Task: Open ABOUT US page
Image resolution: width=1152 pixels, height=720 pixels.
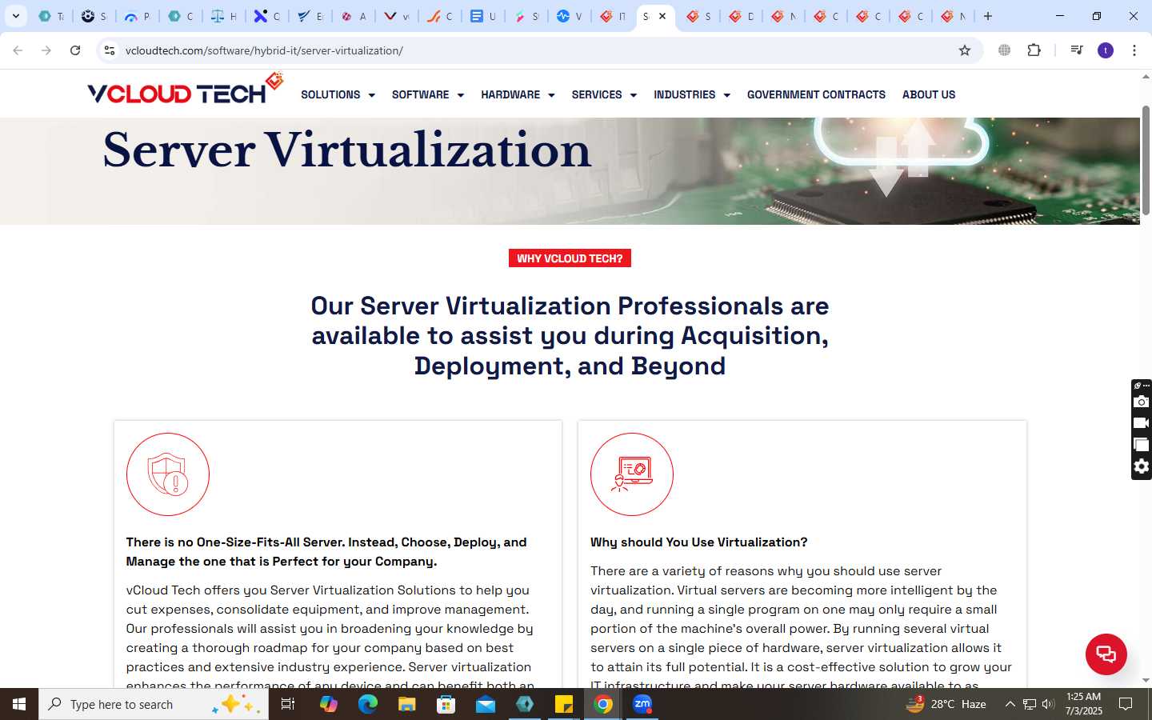Action: click(x=929, y=94)
